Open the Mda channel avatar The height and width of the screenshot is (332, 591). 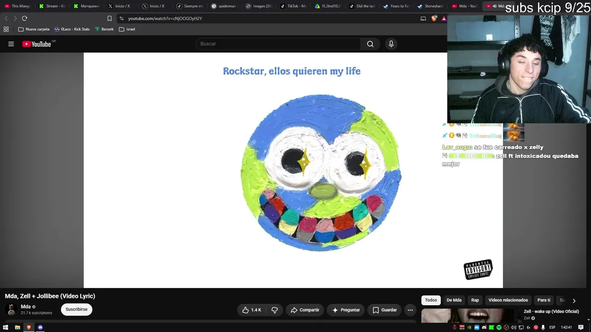click(x=12, y=309)
